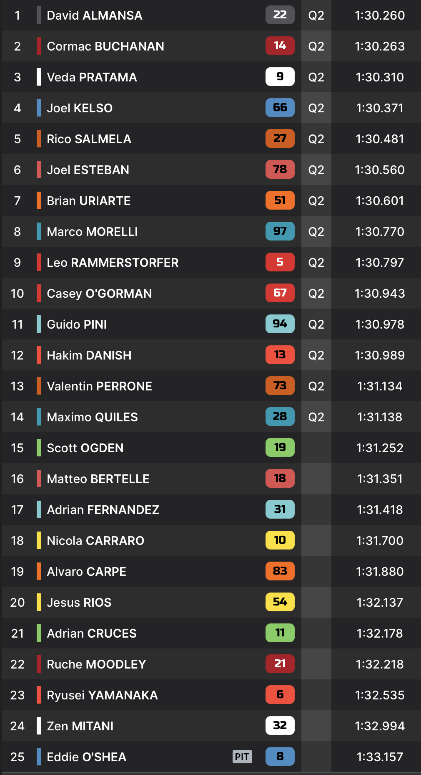Tap Joel KELSO's blue 66 badge

point(280,108)
